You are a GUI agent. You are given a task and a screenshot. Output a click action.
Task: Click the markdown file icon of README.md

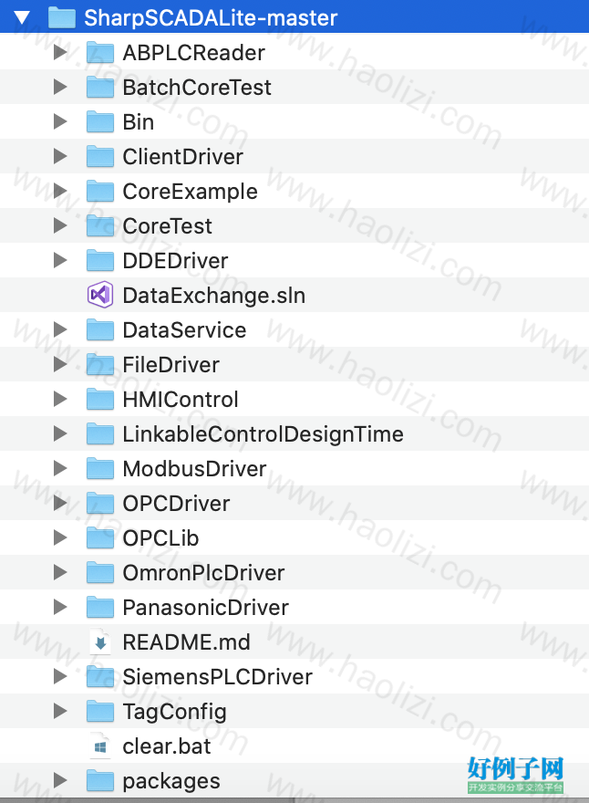[100, 641]
